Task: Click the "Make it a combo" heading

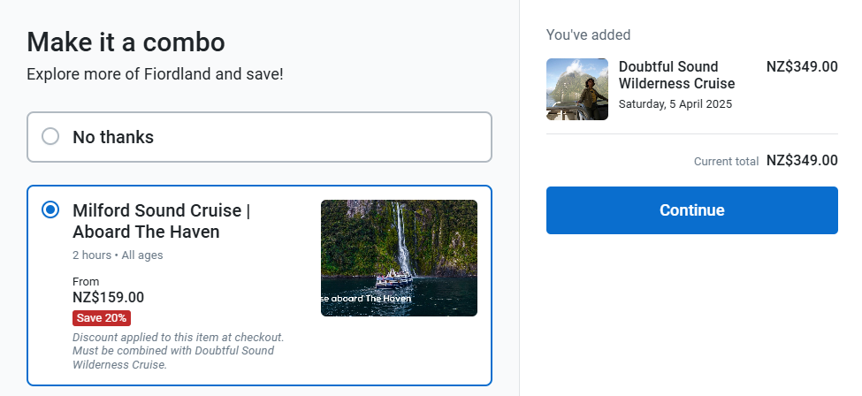Action: [126, 42]
